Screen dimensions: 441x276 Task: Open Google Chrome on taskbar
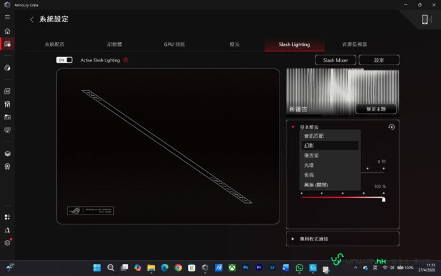click(x=178, y=268)
